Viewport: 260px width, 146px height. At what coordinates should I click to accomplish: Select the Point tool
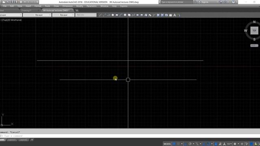click(x=154, y=15)
